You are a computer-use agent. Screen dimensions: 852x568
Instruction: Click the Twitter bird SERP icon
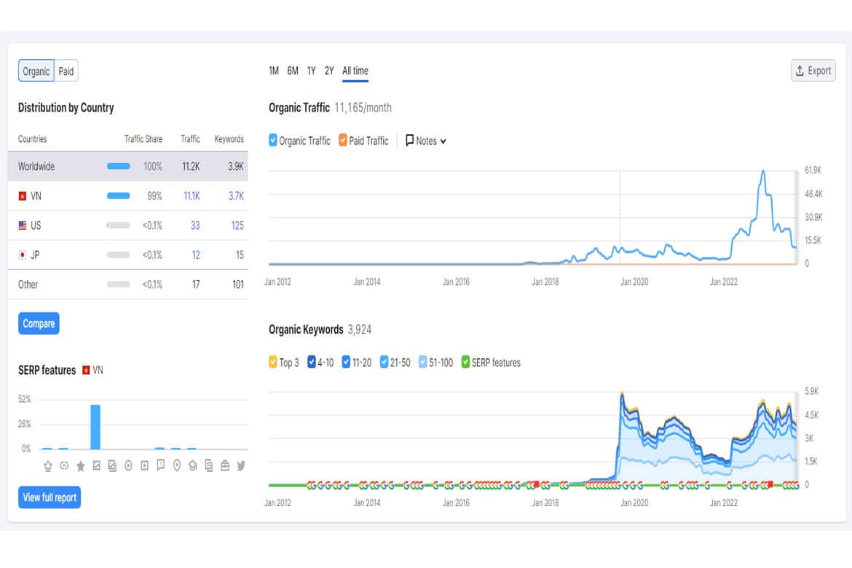pos(241,466)
